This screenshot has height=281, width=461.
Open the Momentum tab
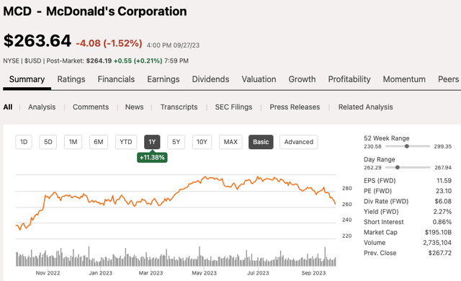pyautogui.click(x=404, y=79)
